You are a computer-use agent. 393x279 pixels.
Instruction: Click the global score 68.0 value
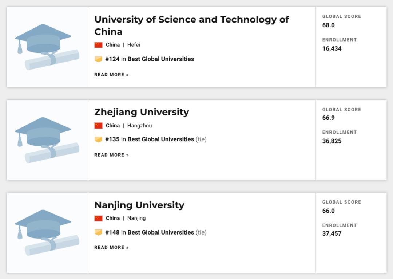point(328,25)
